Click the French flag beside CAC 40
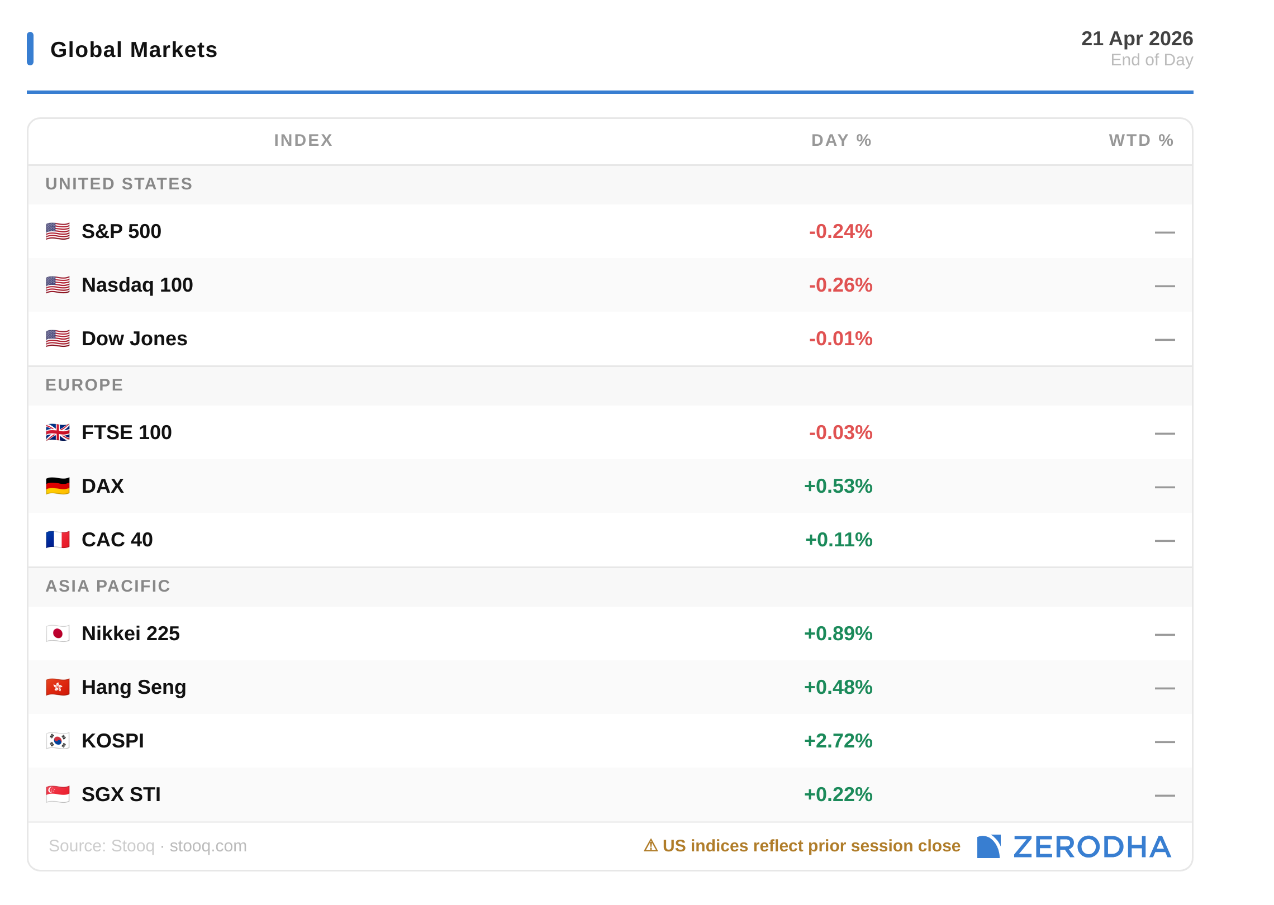The image size is (1274, 905). point(58,540)
